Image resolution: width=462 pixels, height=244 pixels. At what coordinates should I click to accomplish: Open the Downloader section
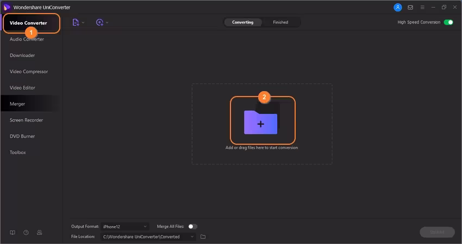(x=22, y=55)
